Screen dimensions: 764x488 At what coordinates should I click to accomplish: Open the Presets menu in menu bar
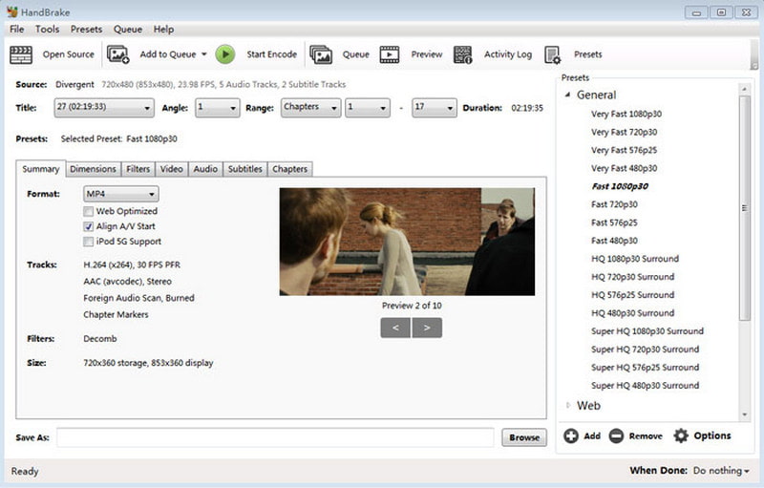point(86,30)
